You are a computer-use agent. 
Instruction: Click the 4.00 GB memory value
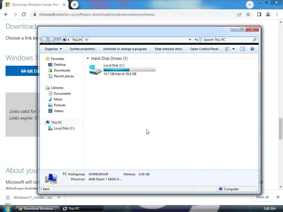click(144, 174)
